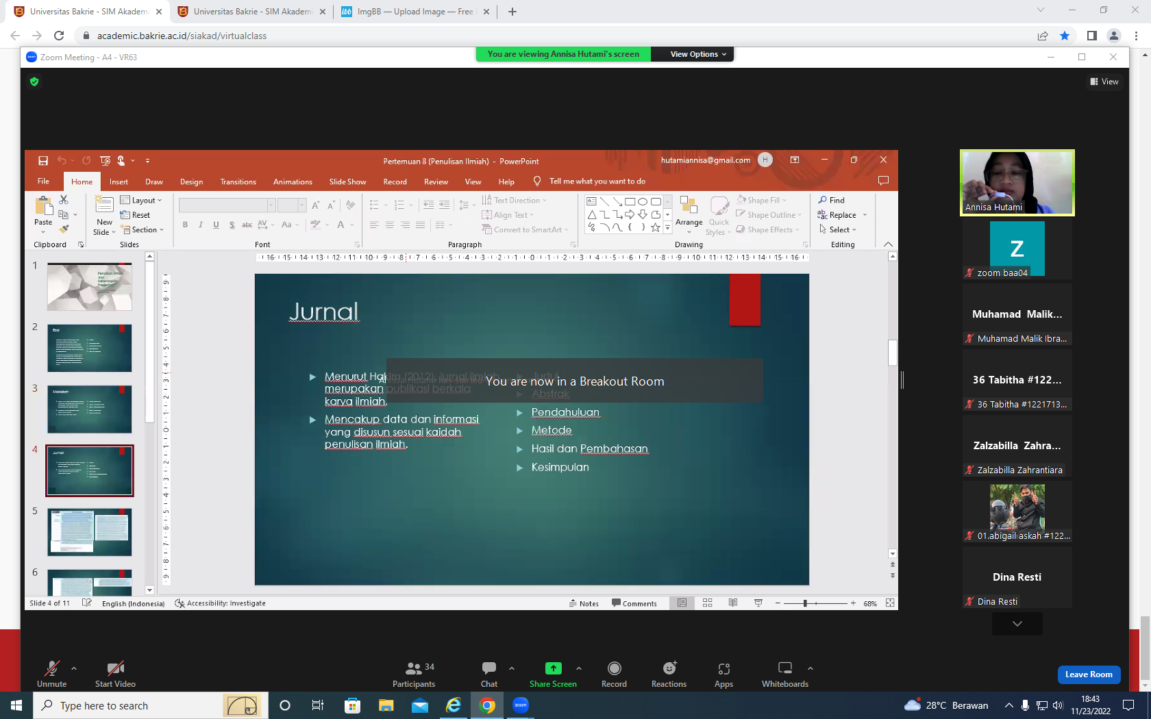
Task: Open the View Options dropdown
Action: (x=698, y=54)
